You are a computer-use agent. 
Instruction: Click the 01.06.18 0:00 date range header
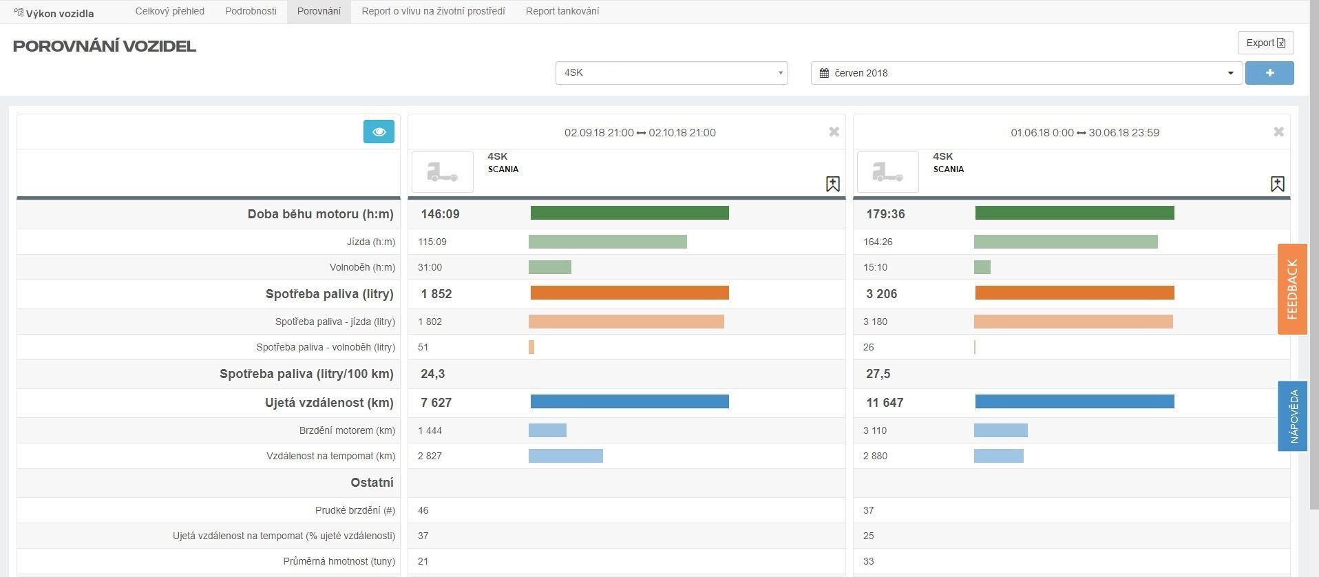coord(1085,132)
